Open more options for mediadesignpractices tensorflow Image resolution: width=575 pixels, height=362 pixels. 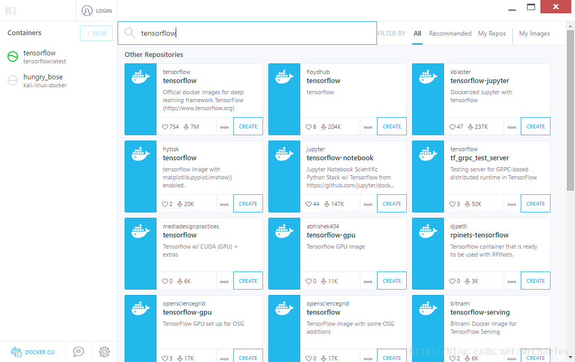click(225, 281)
